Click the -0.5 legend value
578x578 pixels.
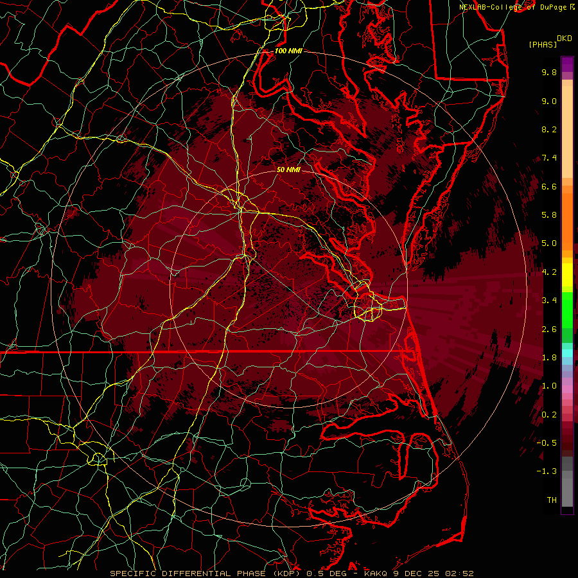547,443
